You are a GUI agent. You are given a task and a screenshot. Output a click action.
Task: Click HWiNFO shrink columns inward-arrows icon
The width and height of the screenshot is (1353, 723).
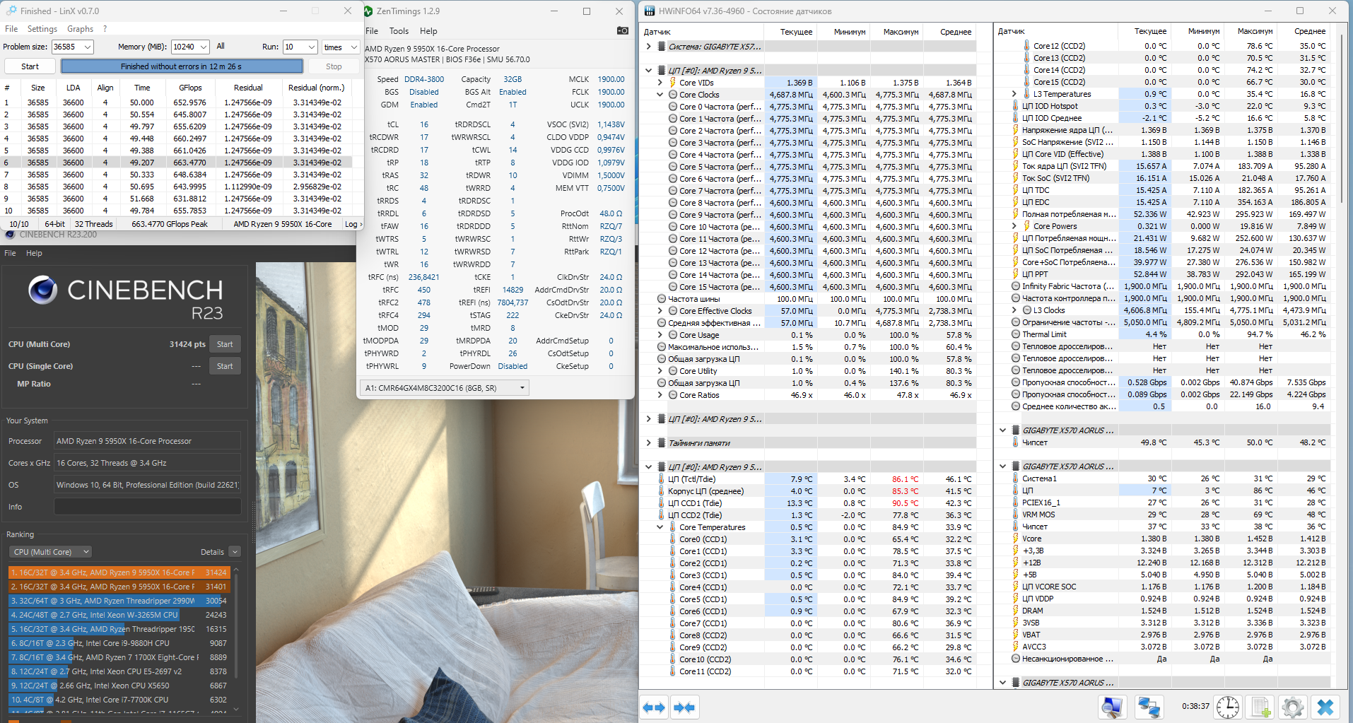tap(684, 707)
